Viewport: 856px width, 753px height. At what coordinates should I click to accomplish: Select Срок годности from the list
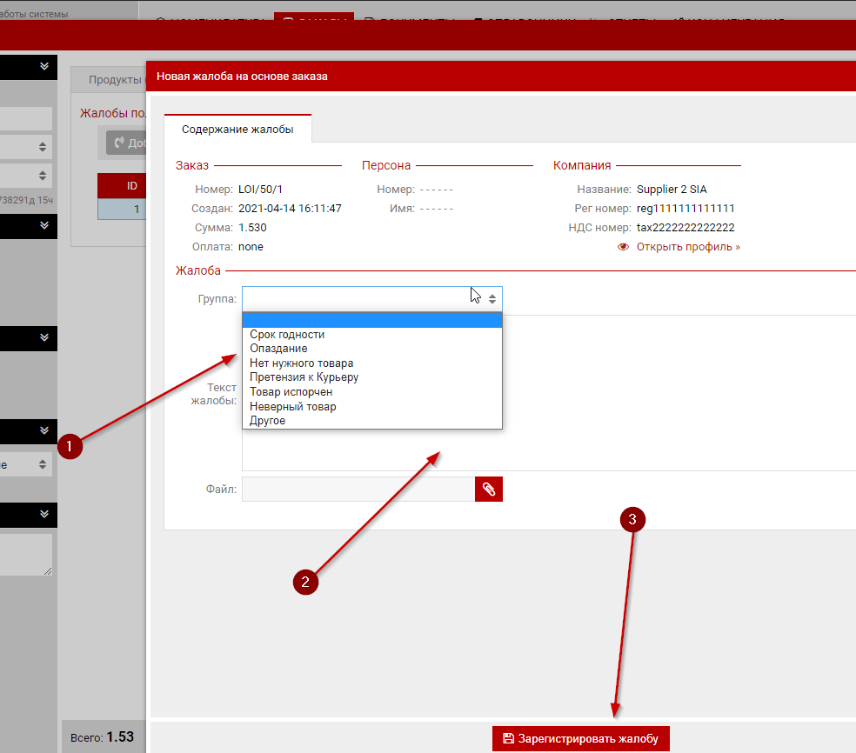click(287, 335)
